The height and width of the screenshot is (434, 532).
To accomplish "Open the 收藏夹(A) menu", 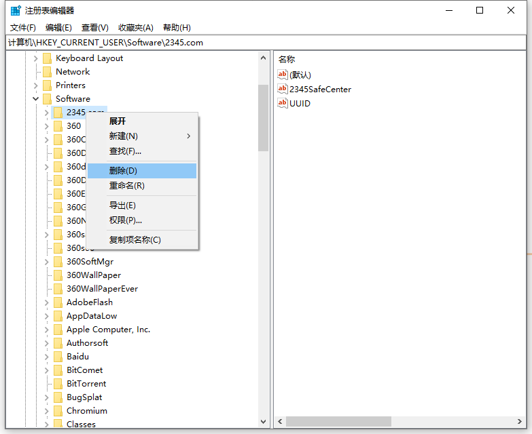I will coord(136,28).
